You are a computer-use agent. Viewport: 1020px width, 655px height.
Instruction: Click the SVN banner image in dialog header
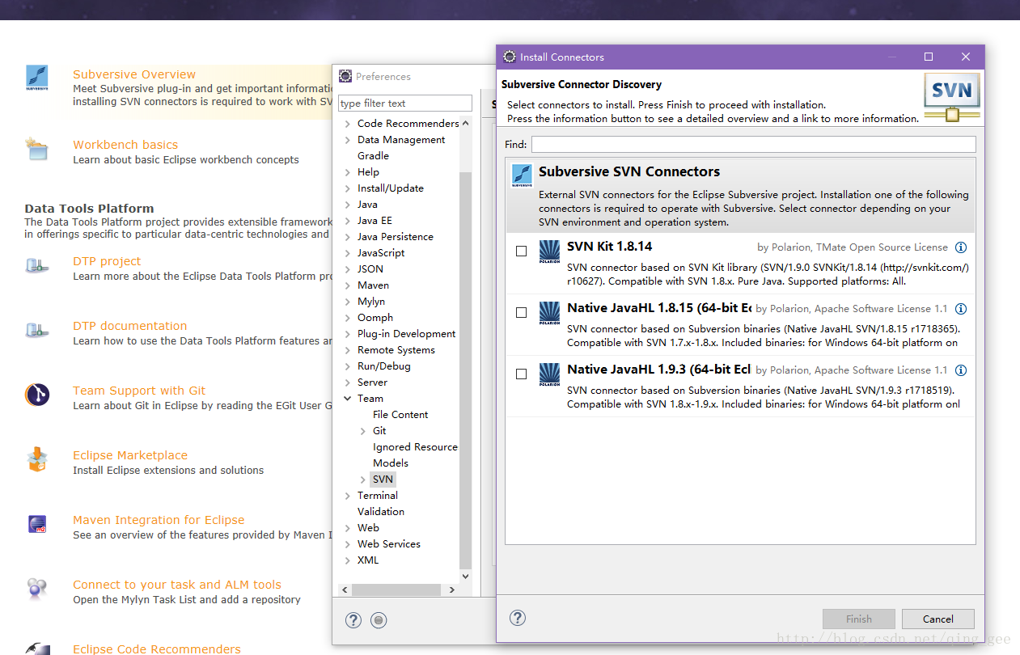(952, 97)
